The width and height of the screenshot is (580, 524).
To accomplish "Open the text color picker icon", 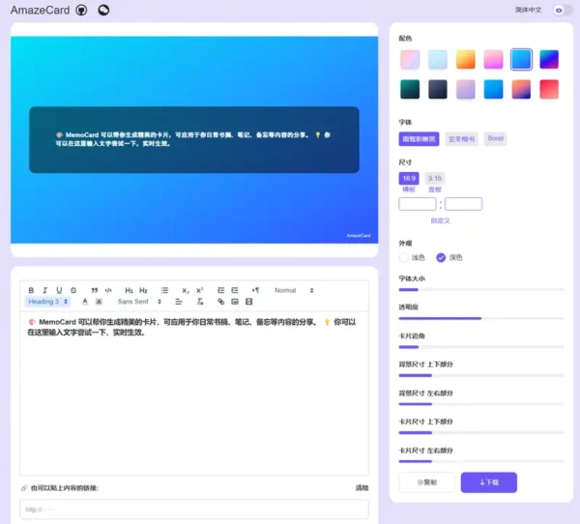I will [x=85, y=302].
